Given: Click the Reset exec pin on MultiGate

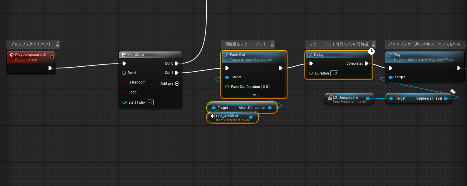Looking at the screenshot, I should pyautogui.click(x=124, y=73).
